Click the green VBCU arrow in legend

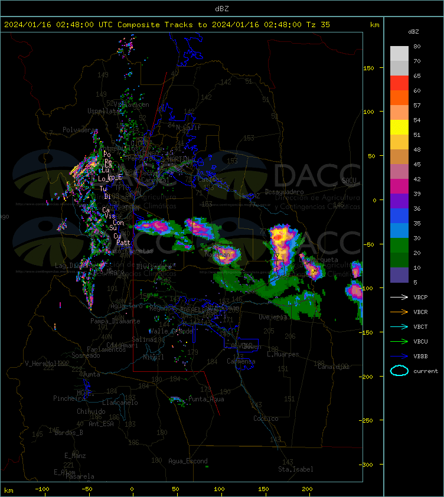399,341
